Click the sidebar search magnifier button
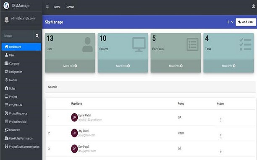The image size is (257, 160). pyautogui.click(x=37, y=36)
